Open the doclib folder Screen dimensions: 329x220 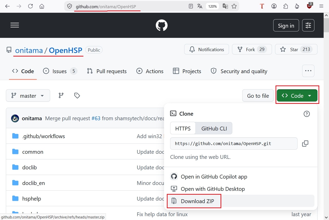(x=29, y=167)
